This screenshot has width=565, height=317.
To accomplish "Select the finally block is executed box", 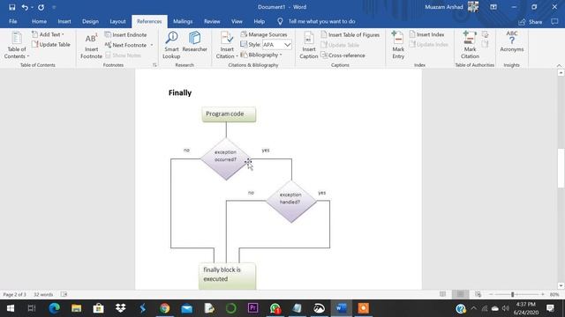I will (228, 276).
